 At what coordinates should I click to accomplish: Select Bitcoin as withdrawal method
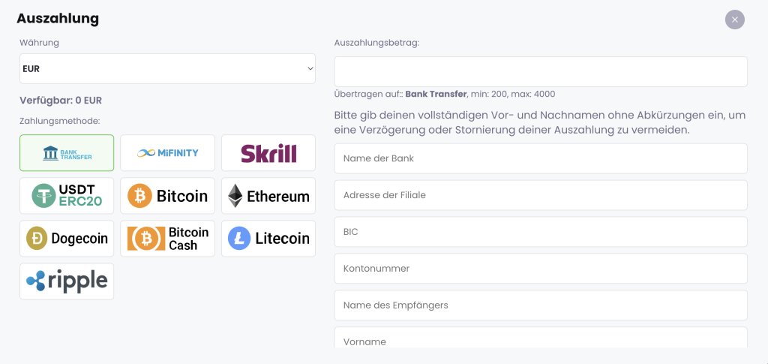tap(167, 196)
